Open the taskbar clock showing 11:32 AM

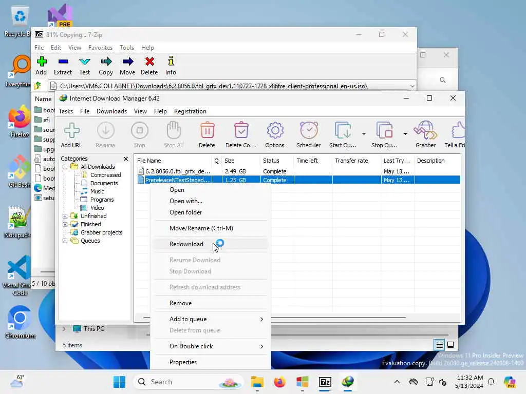pos(469,382)
